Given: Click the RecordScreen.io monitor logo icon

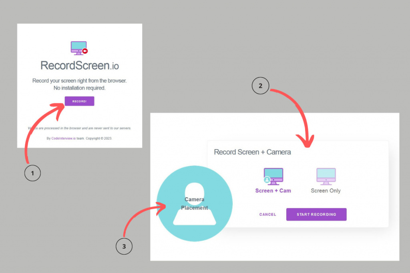Looking at the screenshot, I should (79, 48).
